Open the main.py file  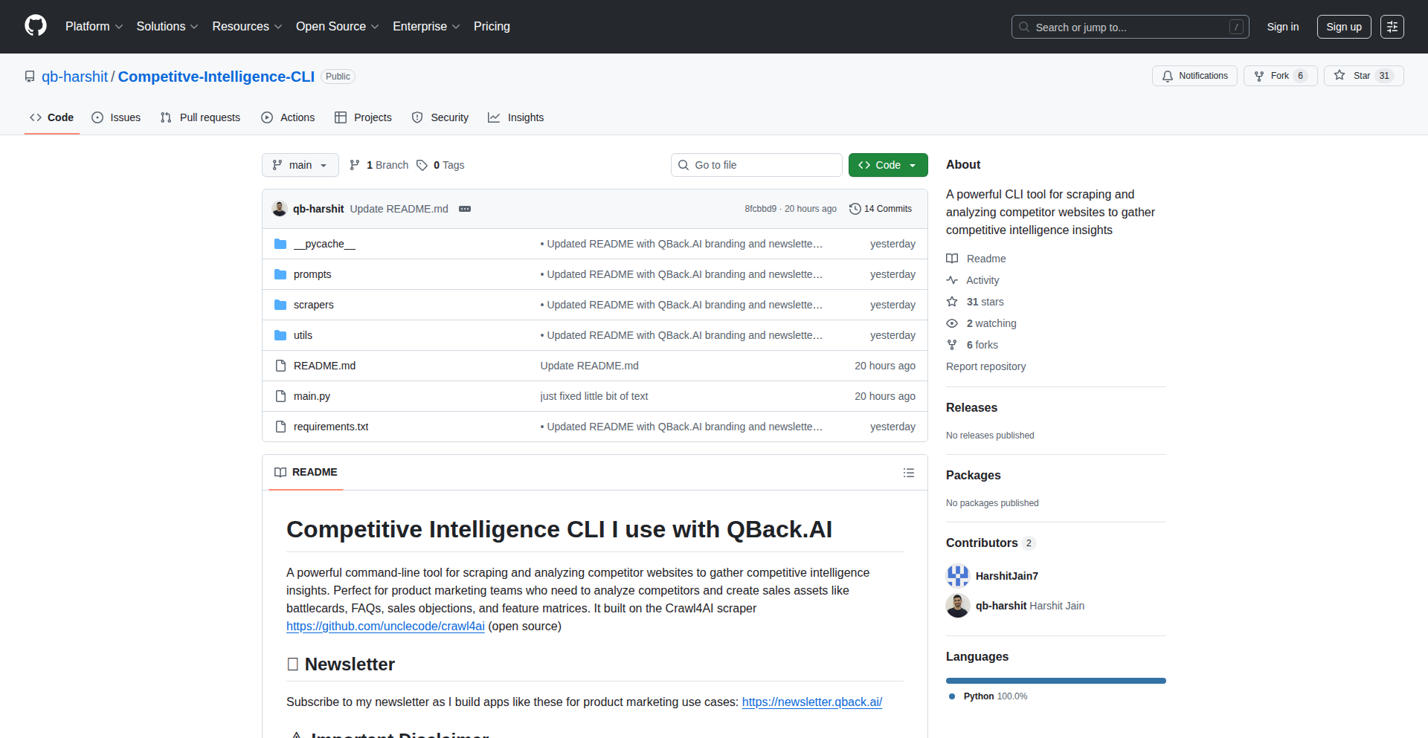point(312,396)
